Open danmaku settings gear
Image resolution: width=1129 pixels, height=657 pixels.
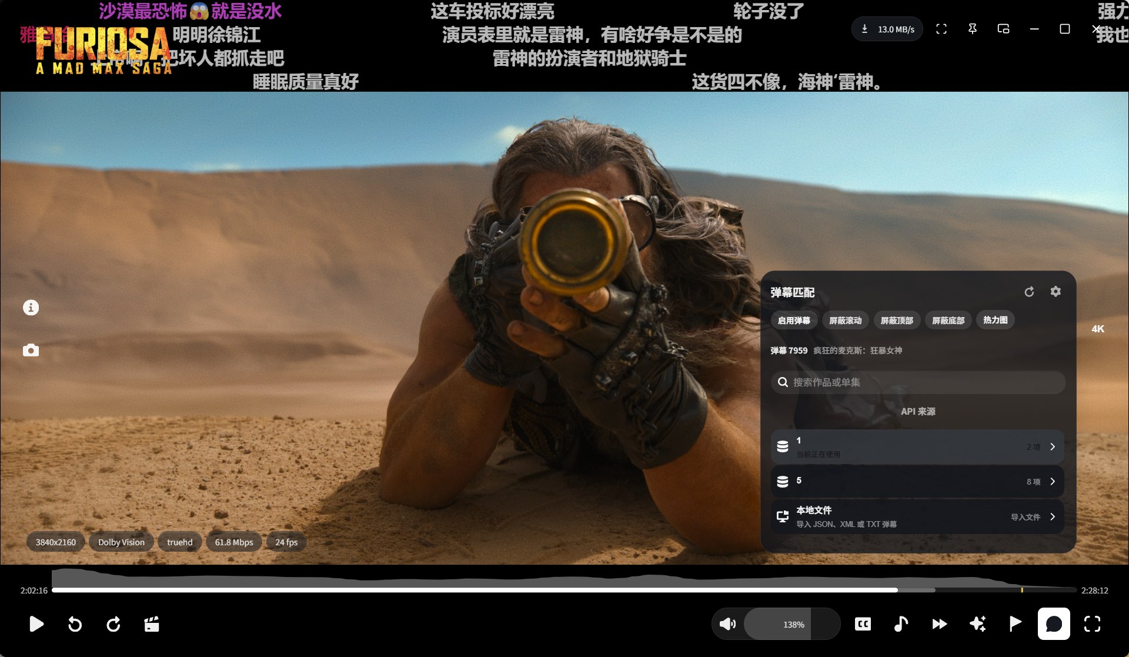(1055, 292)
